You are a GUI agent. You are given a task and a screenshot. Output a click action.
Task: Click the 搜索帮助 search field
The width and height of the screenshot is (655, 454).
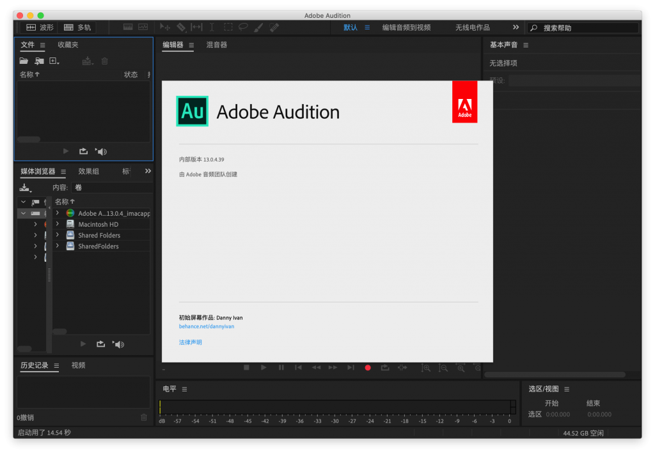pyautogui.click(x=583, y=28)
